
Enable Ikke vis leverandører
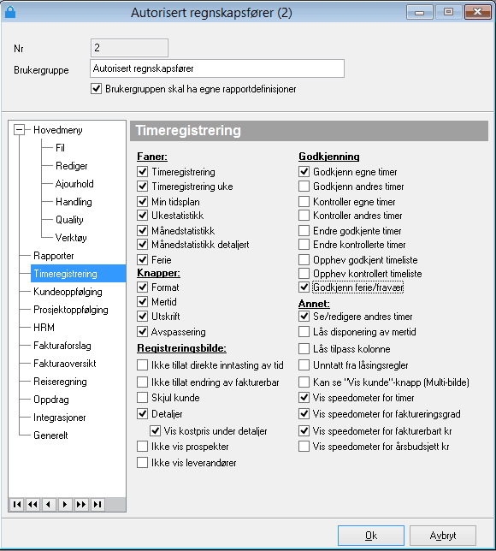(142, 462)
